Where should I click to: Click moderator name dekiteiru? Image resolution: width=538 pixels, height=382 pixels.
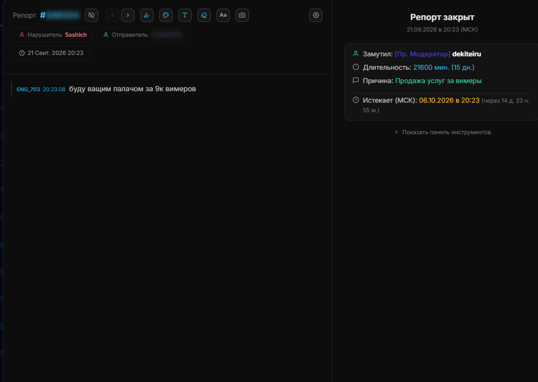pyautogui.click(x=466, y=54)
